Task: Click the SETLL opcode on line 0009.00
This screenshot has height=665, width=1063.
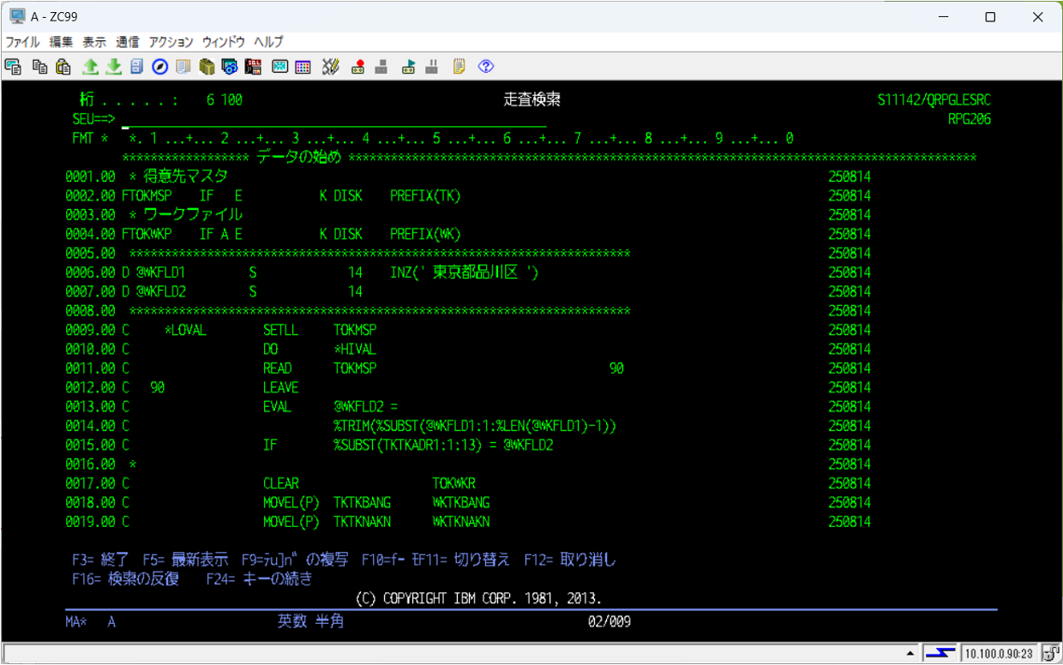Action: 281,330
